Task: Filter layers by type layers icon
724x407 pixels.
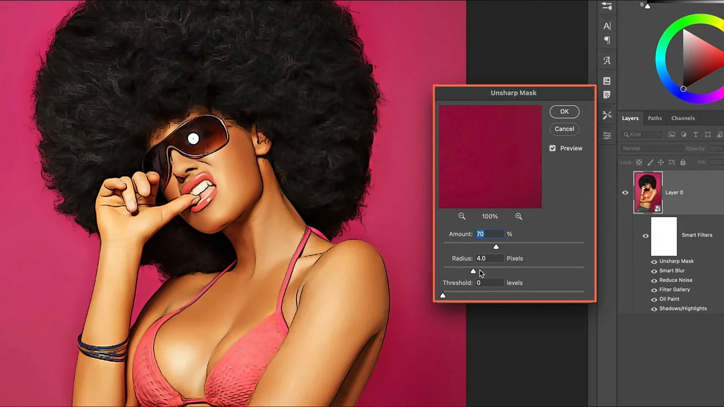Action: pos(696,134)
